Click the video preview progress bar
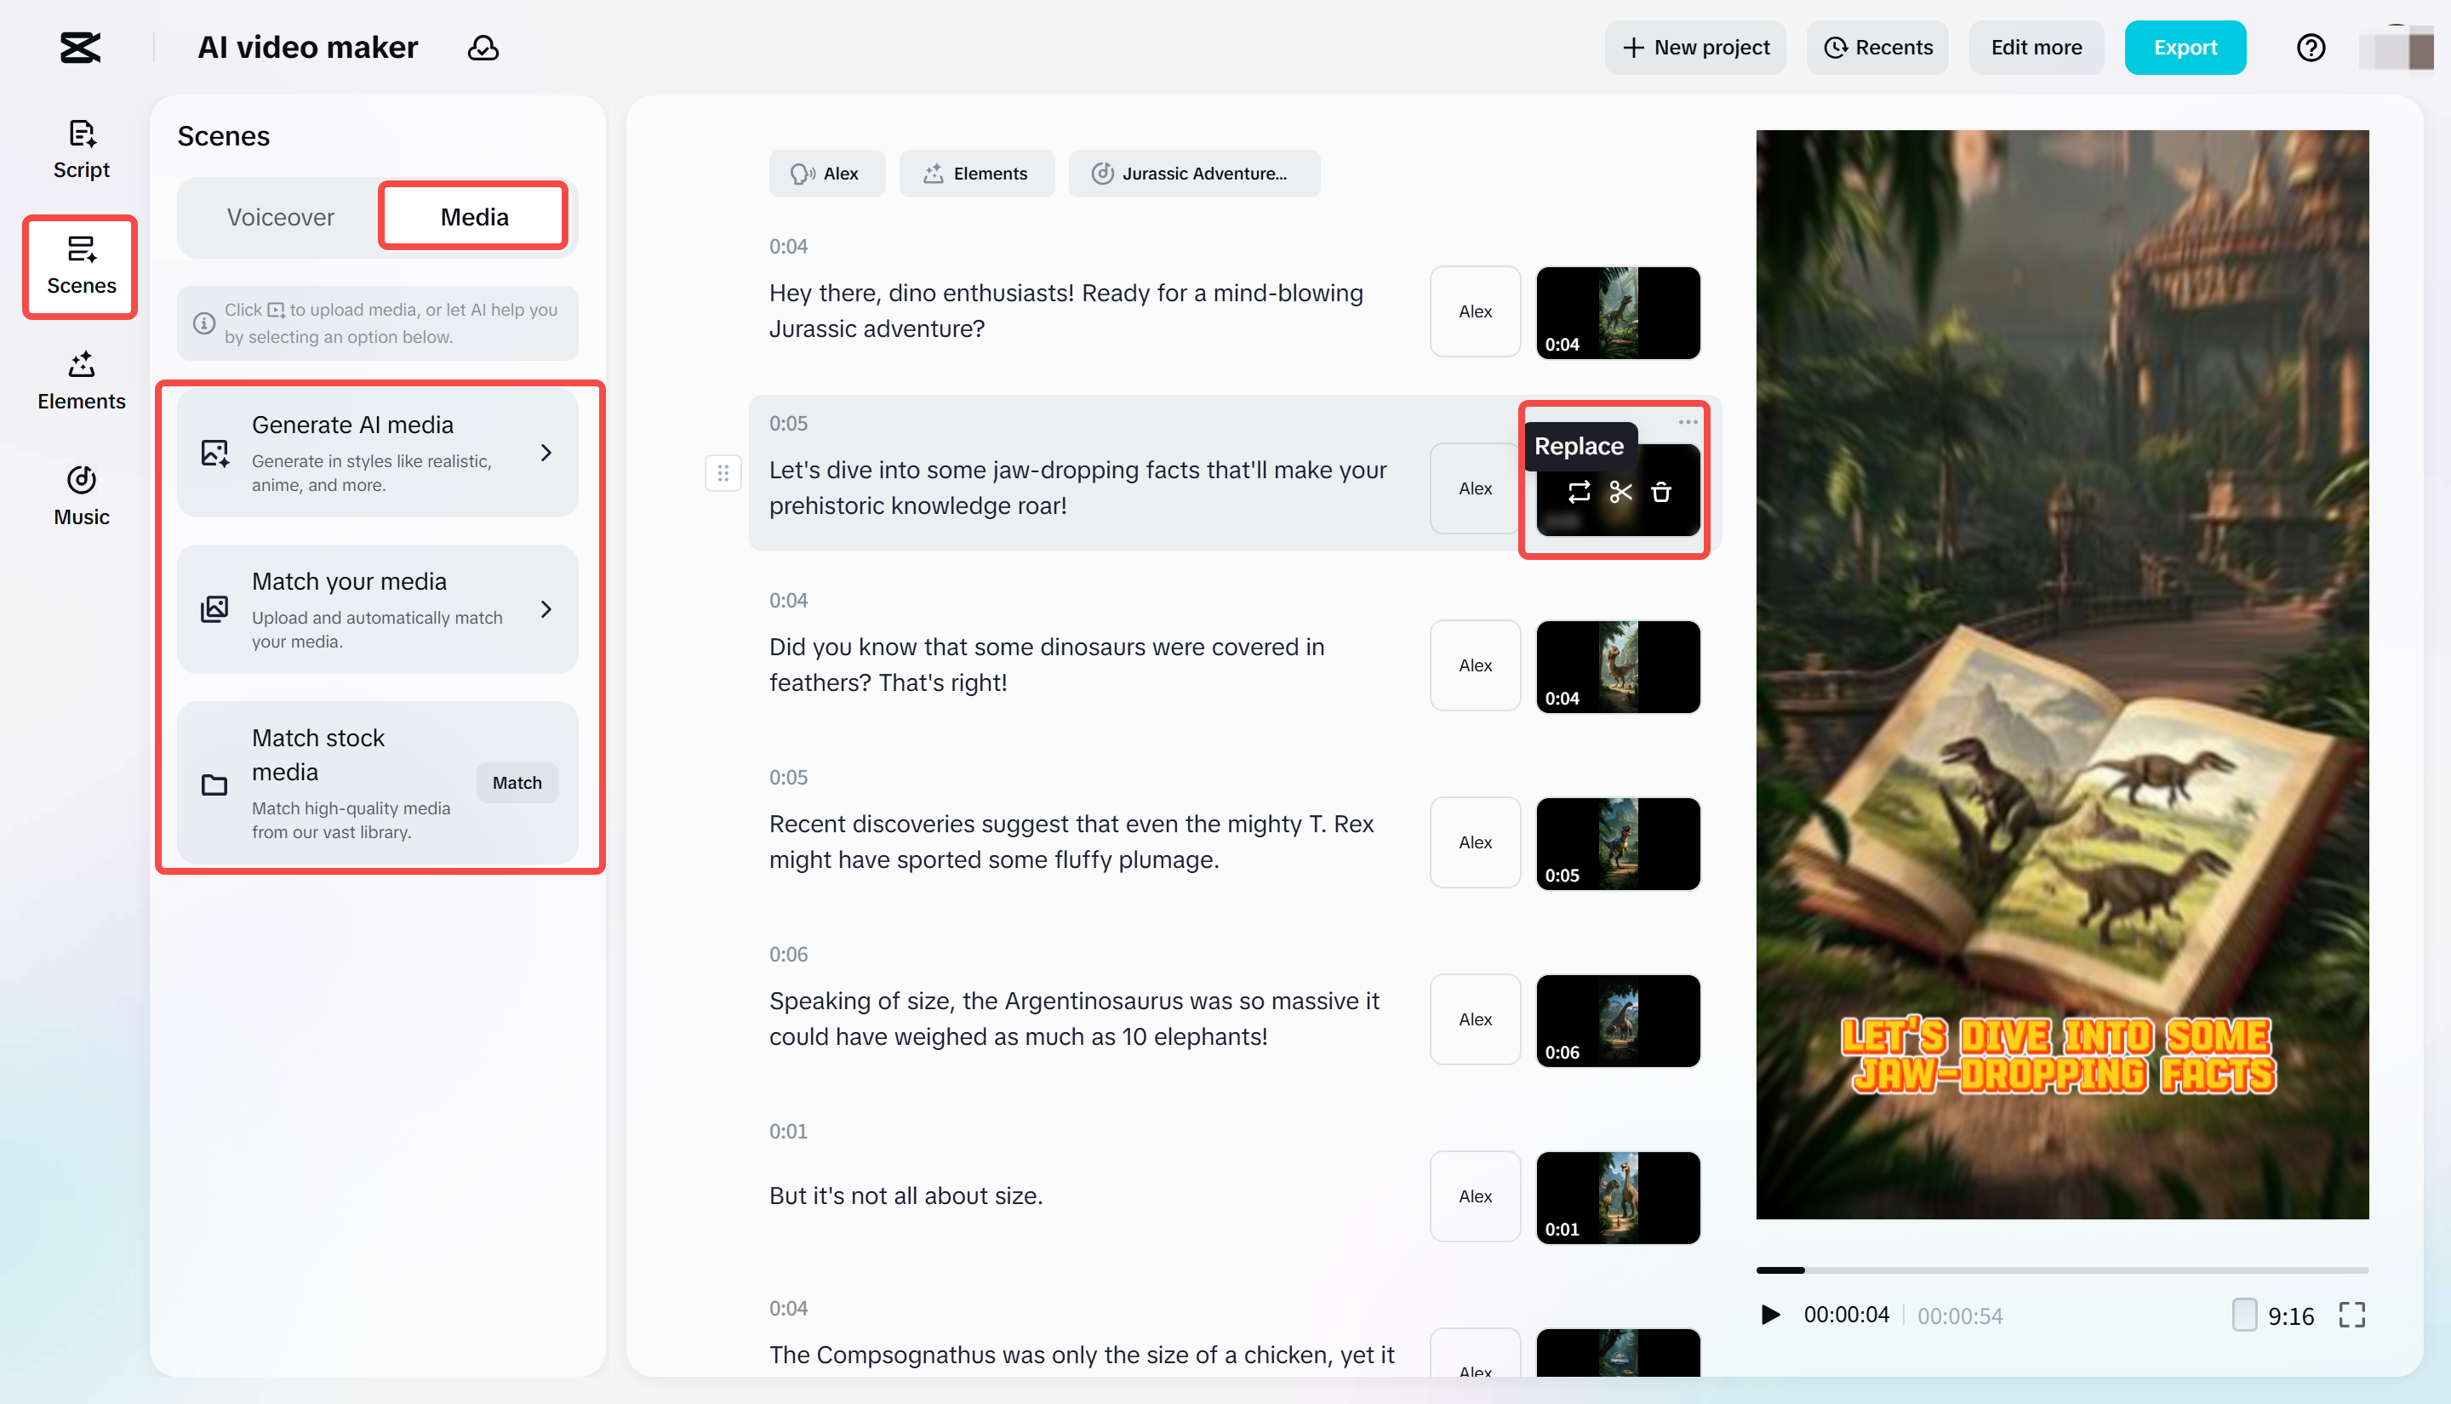 (2061, 1270)
